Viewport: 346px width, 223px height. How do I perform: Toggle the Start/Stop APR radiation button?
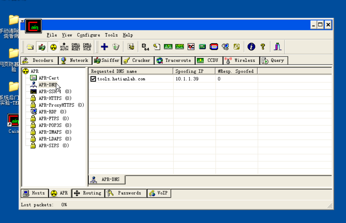click(x=53, y=47)
